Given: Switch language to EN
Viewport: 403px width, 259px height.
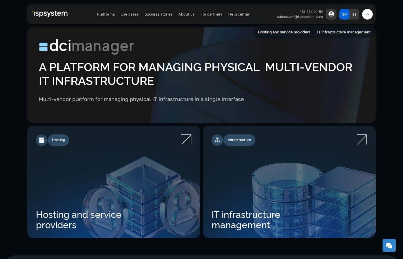Looking at the screenshot, I should point(344,14).
